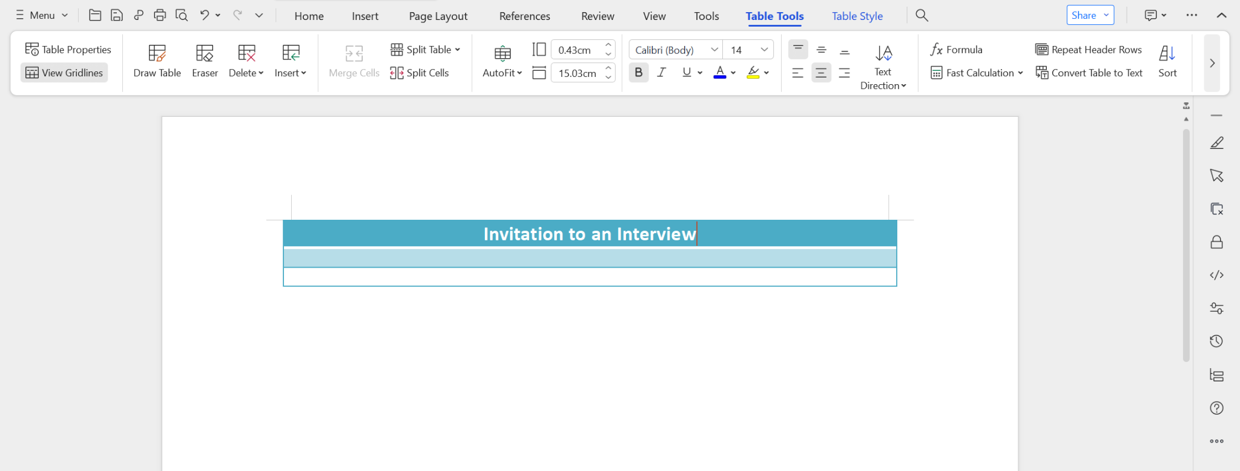1240x471 pixels.
Task: Click the print icon in quick toolbar
Action: [160, 15]
